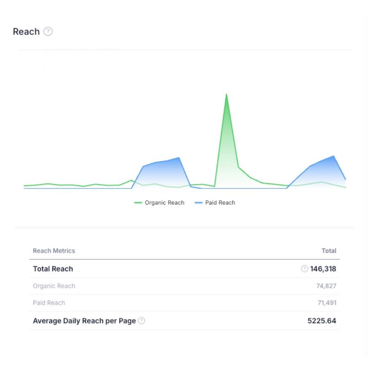Toggle the Paid Reach legend series
The width and height of the screenshot is (371, 371).
215,203
